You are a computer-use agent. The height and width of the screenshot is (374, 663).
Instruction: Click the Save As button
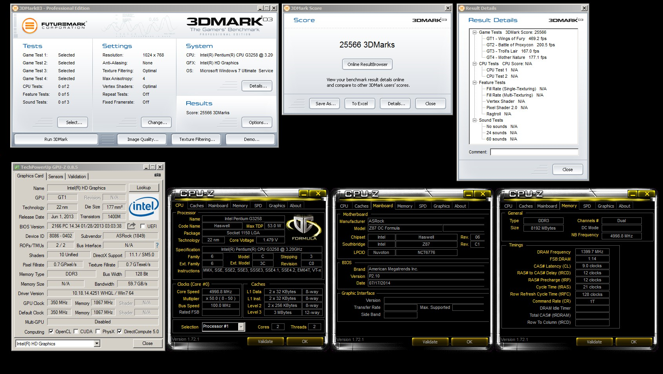(x=325, y=104)
